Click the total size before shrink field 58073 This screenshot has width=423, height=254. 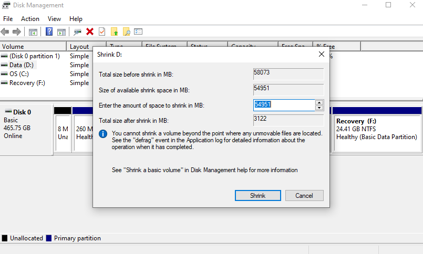(288, 74)
